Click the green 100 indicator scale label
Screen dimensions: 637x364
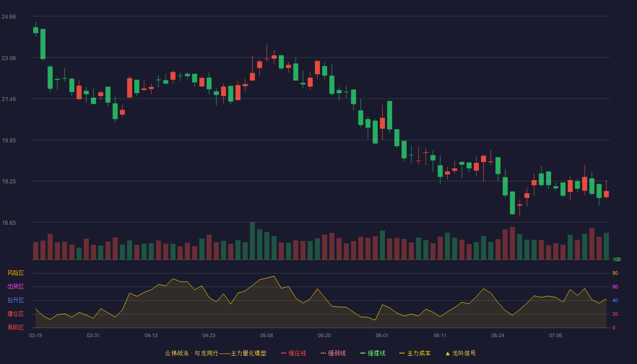click(617, 259)
